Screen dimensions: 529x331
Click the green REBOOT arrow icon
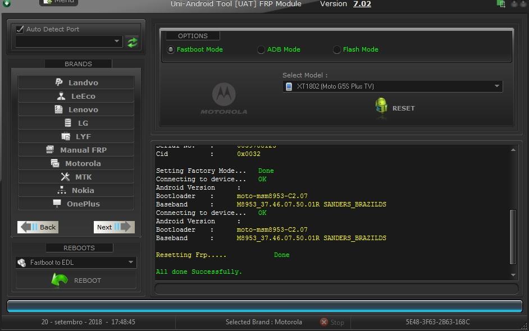[x=60, y=279]
